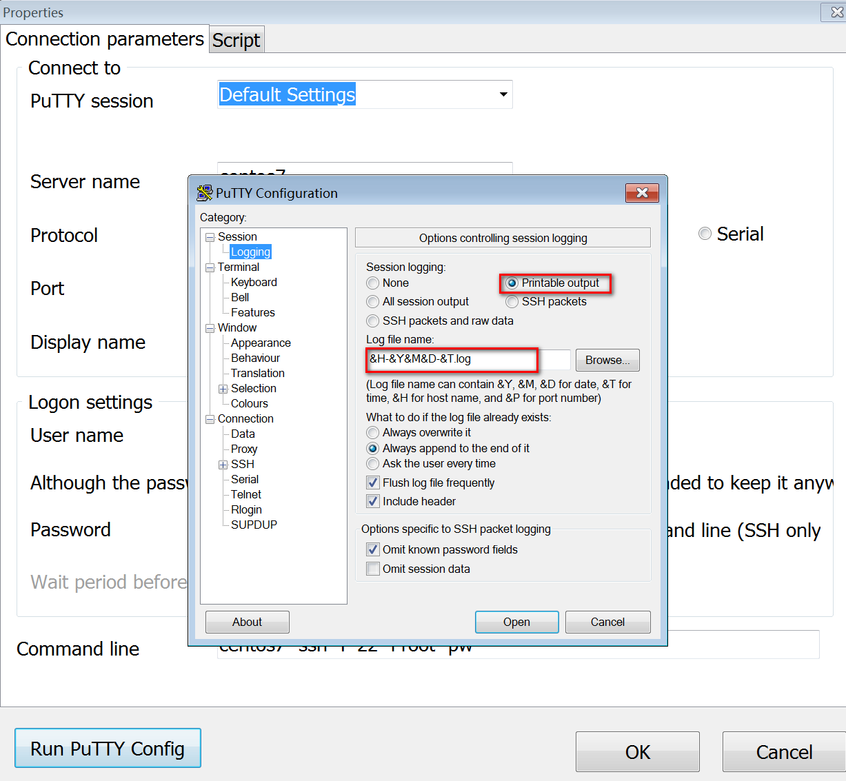846x781 pixels.
Task: Collapse the Session tree node
Action: pyautogui.click(x=210, y=237)
